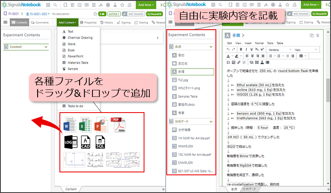Screen dimensions: 331x193
Task: Collapse Content section chevron in left window
Action: coord(46,47)
